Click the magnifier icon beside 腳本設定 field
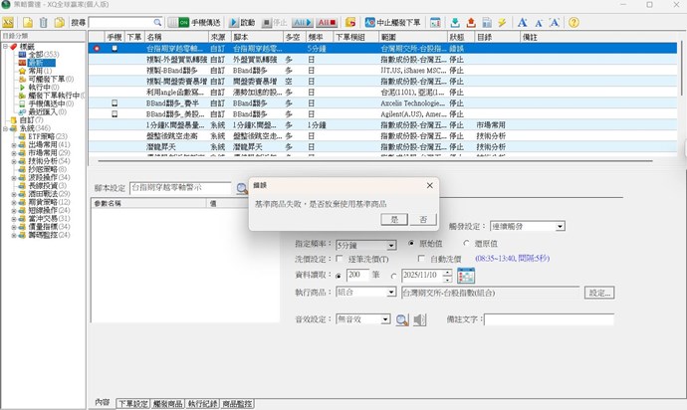Viewport: 687px width, 410px height. [x=242, y=187]
